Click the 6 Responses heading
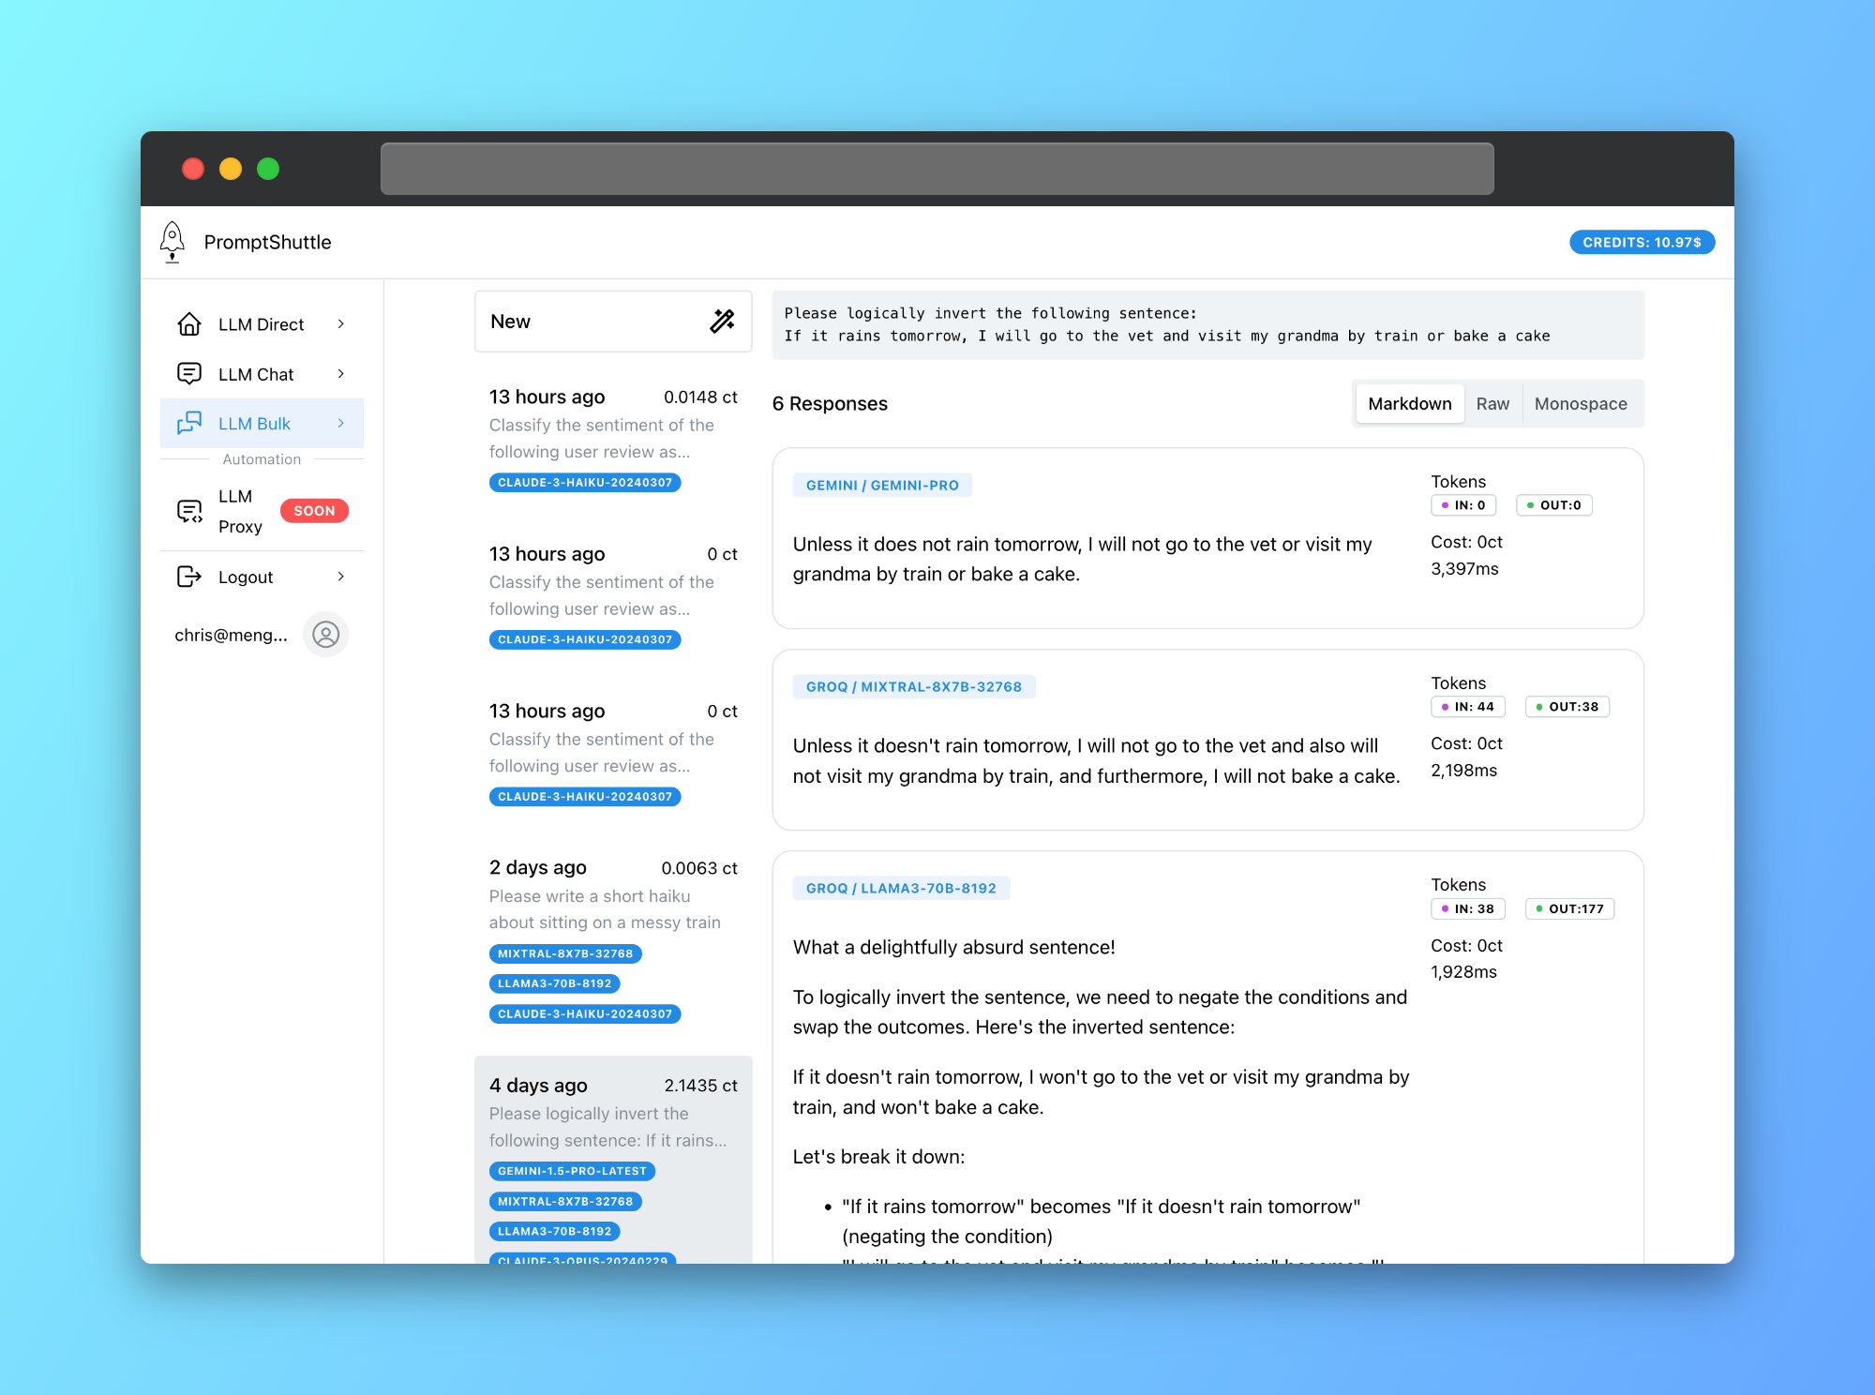The width and height of the screenshot is (1875, 1395). pos(830,404)
